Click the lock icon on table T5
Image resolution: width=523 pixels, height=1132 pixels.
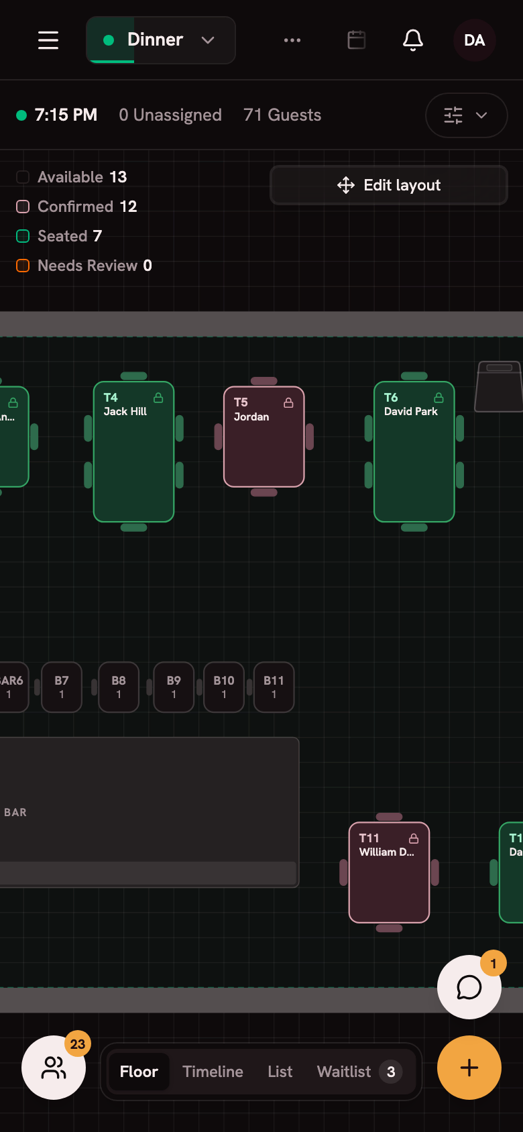[288, 402]
